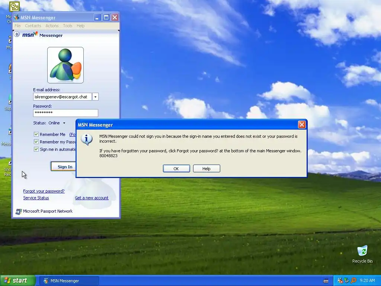Expand the e-mail address dropdown arrow
This screenshot has width=381, height=286.
[95, 97]
